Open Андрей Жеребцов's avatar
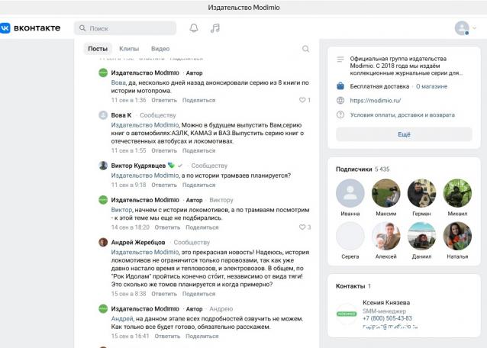487x348 pixels. tap(103, 242)
